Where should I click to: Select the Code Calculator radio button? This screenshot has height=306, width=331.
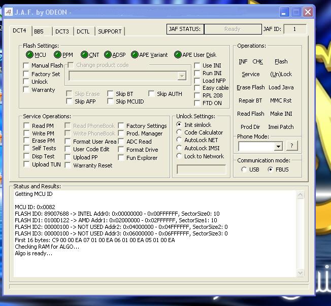179,132
